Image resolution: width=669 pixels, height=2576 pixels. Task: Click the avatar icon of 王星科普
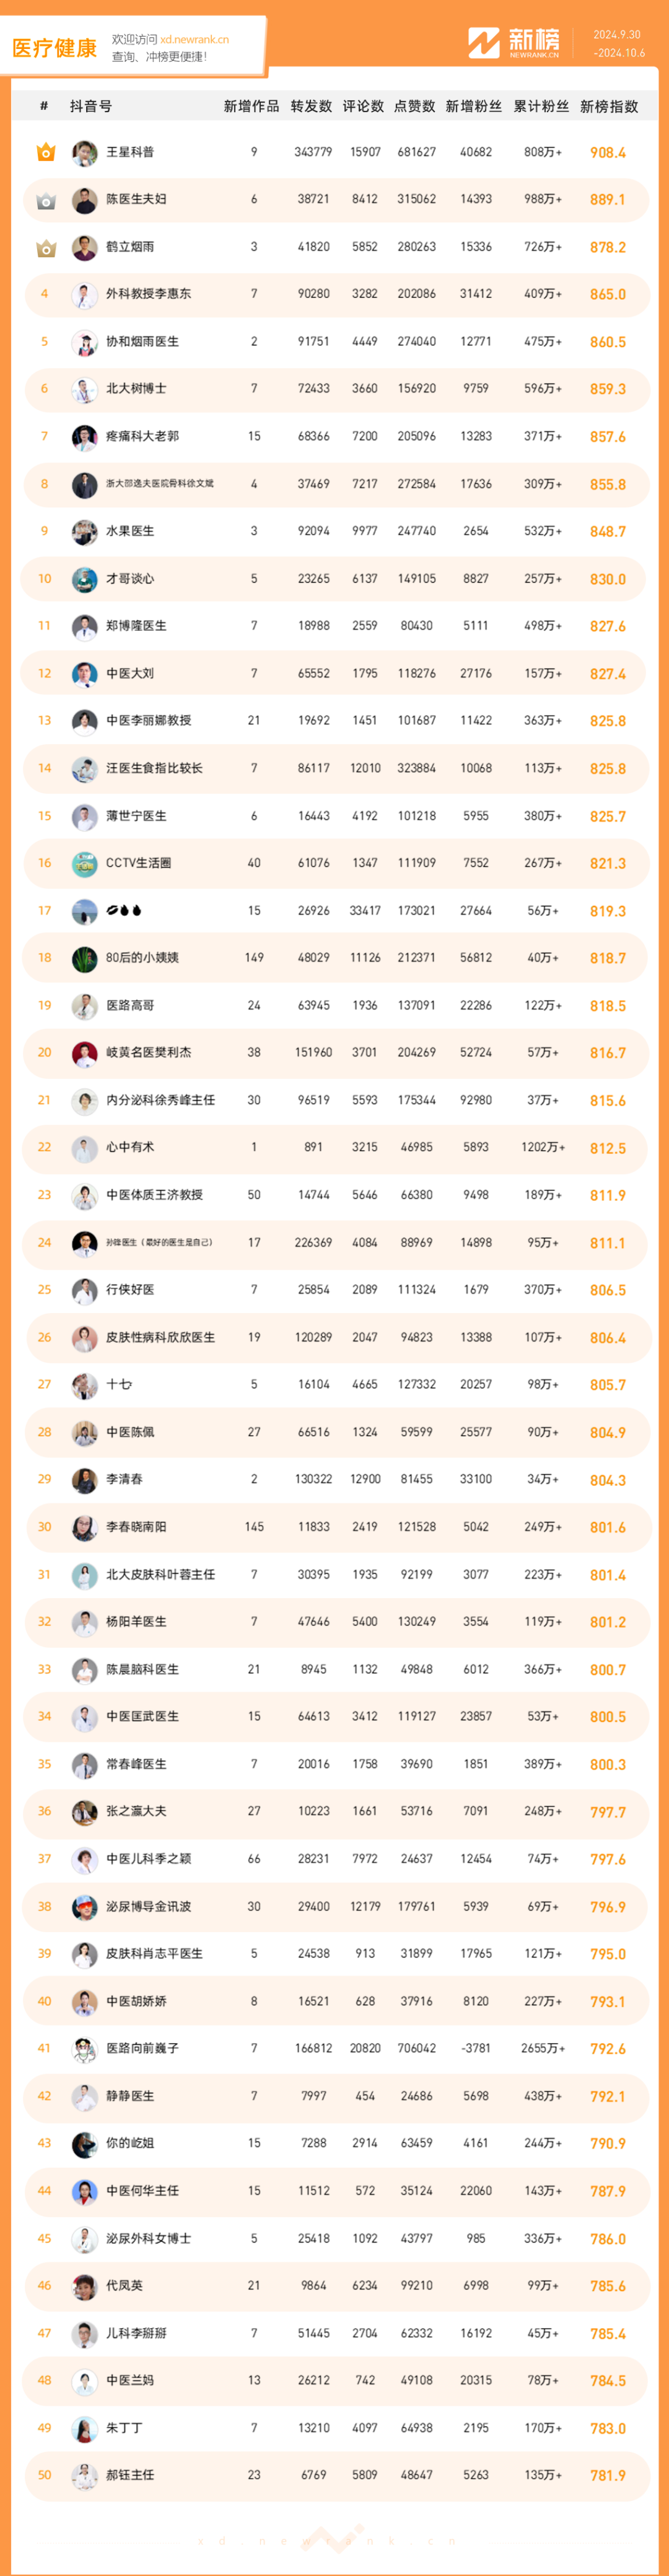(84, 153)
